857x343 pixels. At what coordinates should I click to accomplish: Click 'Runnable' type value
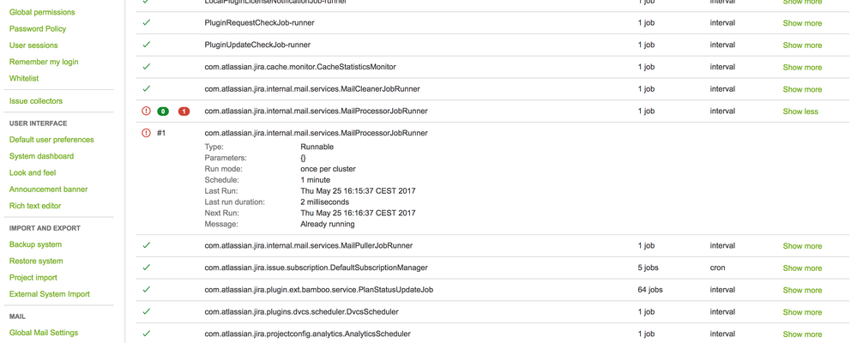(317, 147)
